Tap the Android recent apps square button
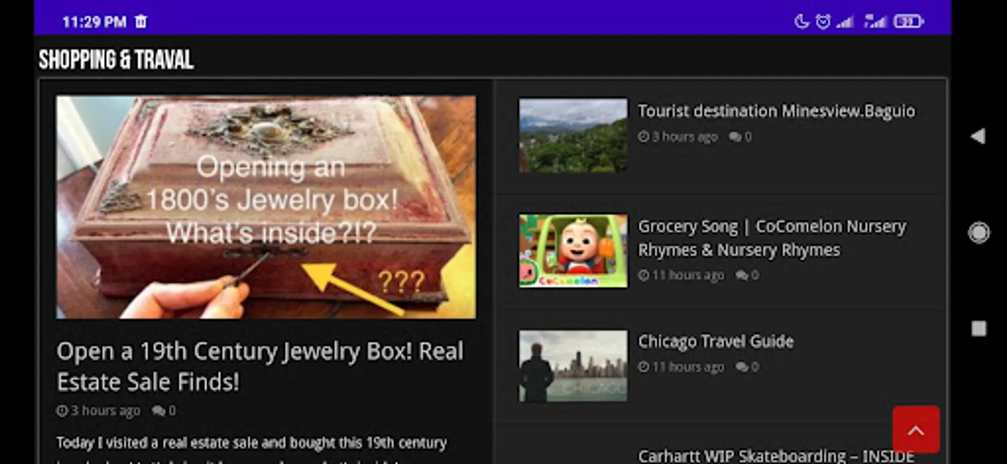1007x464 pixels. (x=979, y=328)
